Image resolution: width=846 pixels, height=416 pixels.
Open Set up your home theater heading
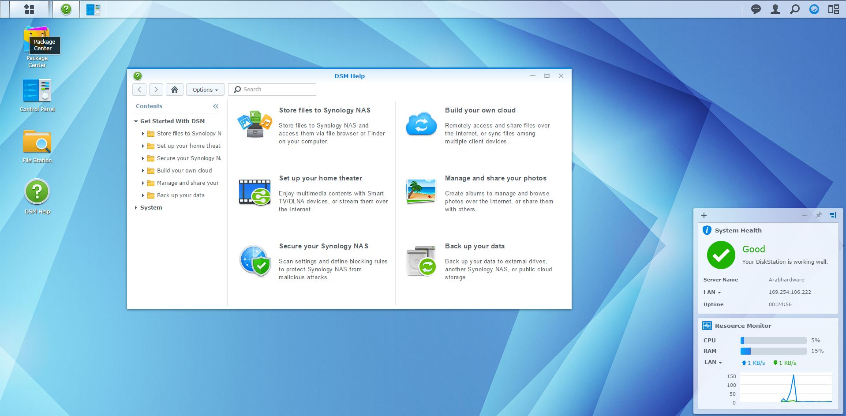(x=320, y=178)
